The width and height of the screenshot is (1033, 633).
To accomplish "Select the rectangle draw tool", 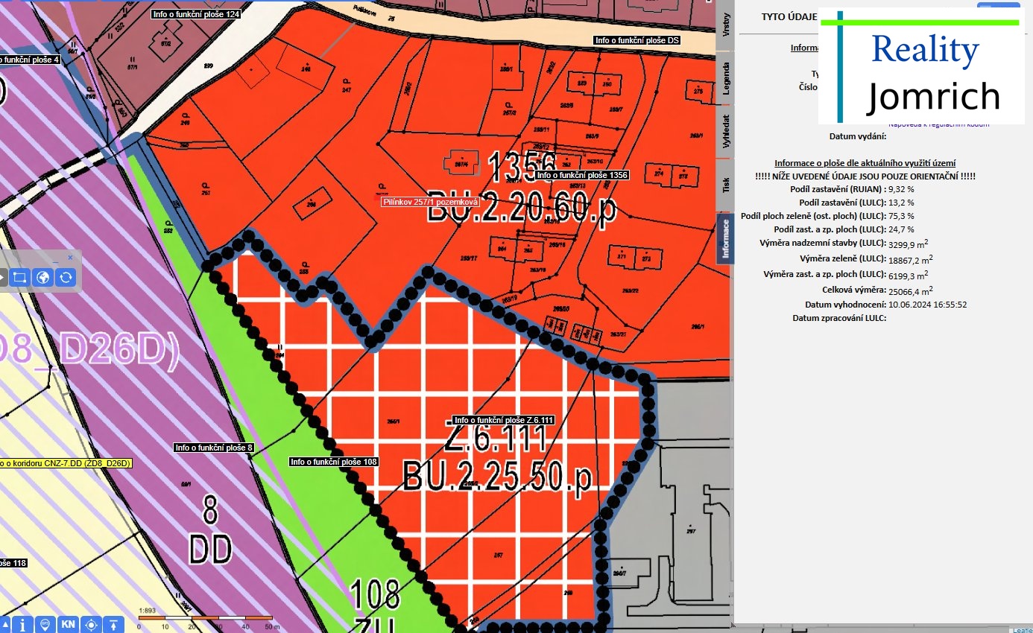I will (x=19, y=278).
